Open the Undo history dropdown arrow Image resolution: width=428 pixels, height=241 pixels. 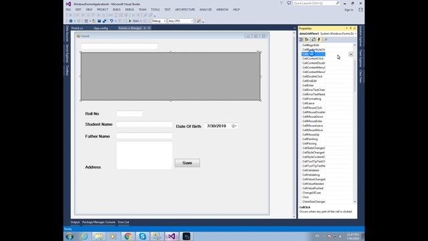pyautogui.click(x=116, y=21)
